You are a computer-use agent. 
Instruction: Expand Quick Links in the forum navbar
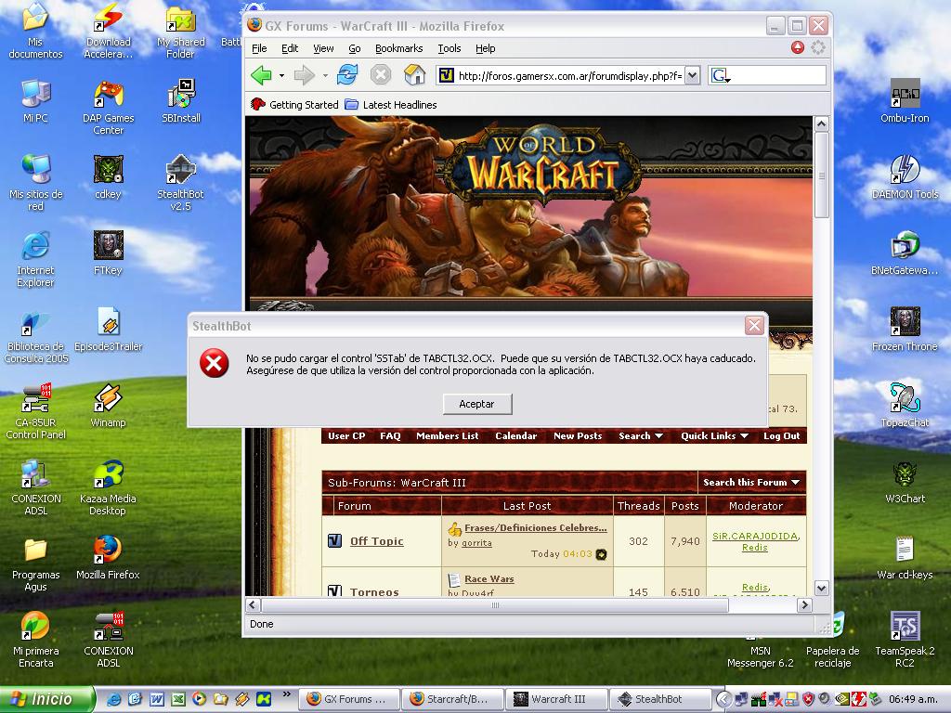pyautogui.click(x=714, y=436)
